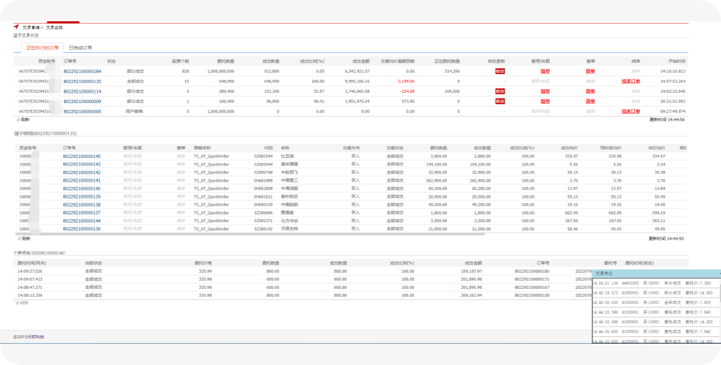Viewport: 721px width, 365px height.
Task: Sort by 成交比例(%) column in top table
Action: coord(312,61)
